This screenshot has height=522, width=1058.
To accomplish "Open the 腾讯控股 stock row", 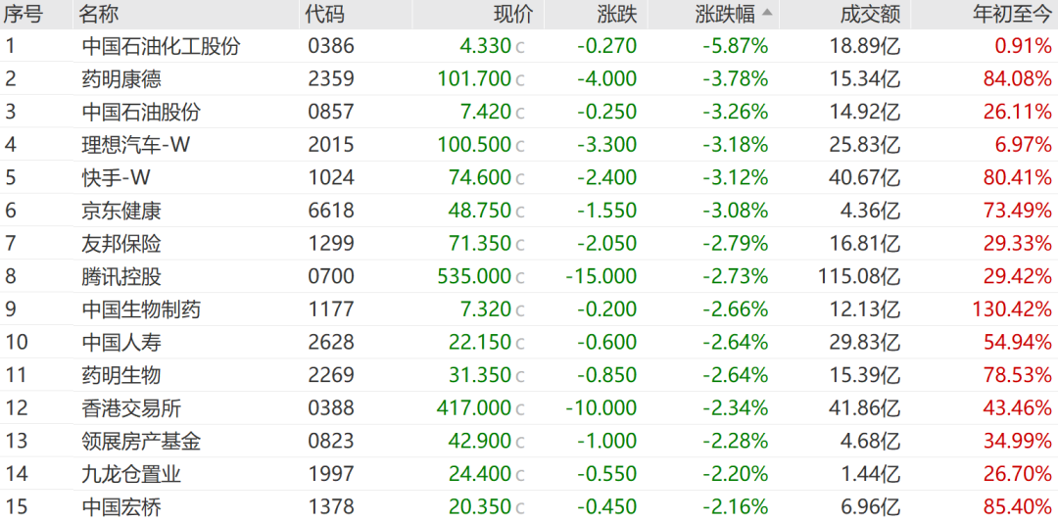I will [529, 276].
